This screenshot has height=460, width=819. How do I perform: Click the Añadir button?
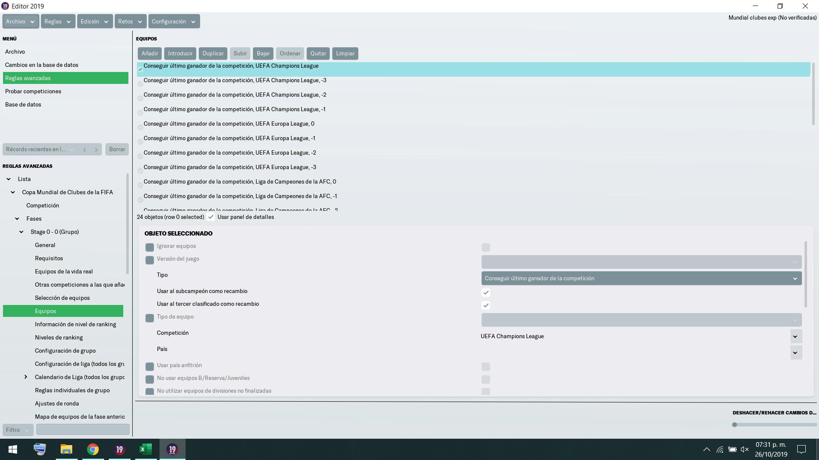[x=150, y=54]
